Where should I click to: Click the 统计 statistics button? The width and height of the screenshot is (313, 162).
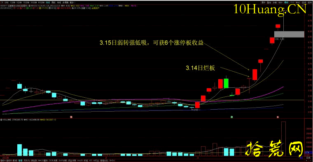(280, 2)
